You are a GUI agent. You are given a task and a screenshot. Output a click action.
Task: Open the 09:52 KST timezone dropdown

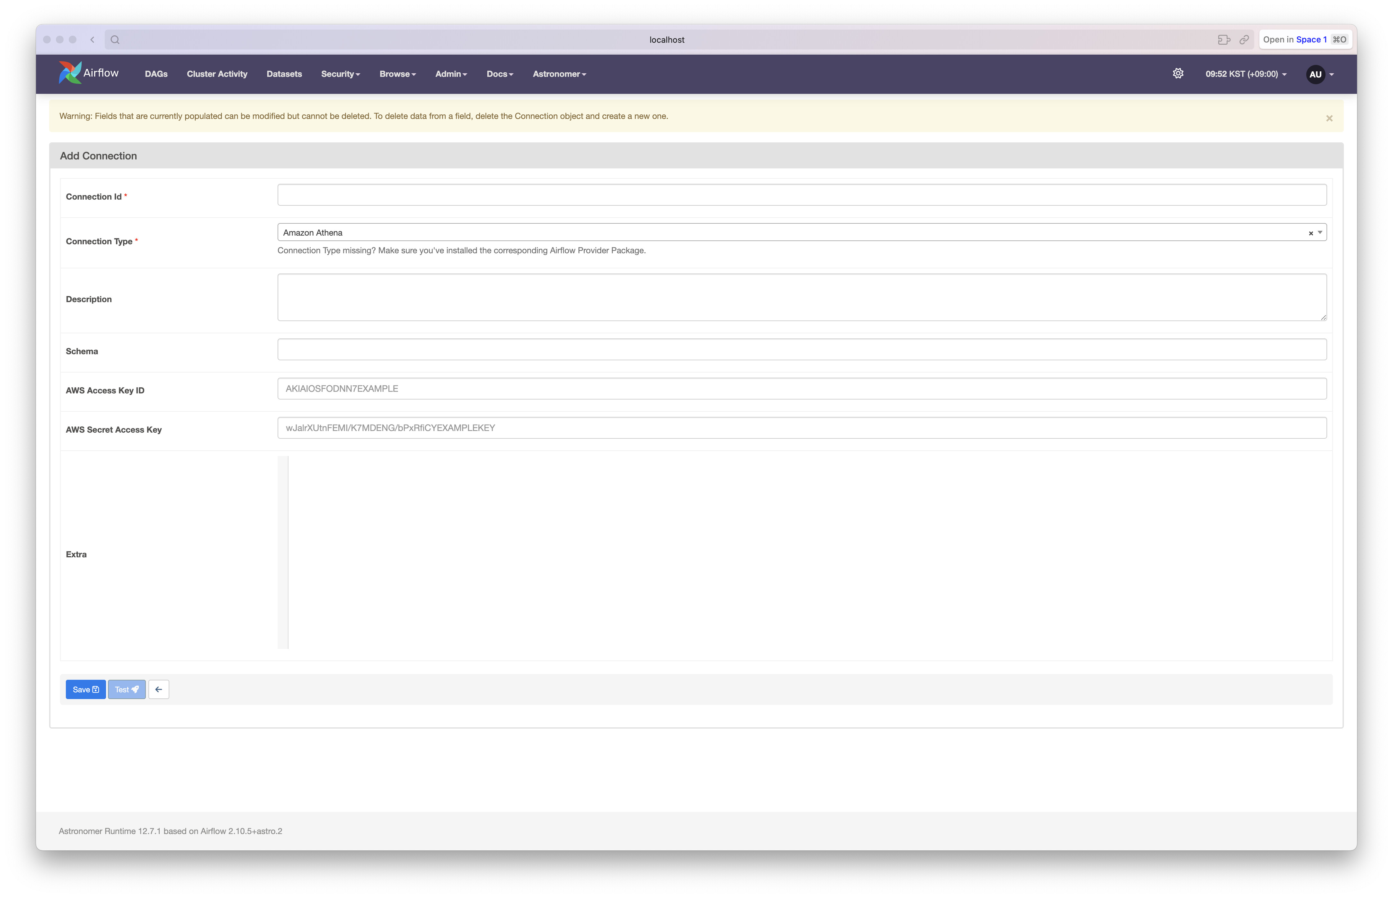coord(1246,74)
